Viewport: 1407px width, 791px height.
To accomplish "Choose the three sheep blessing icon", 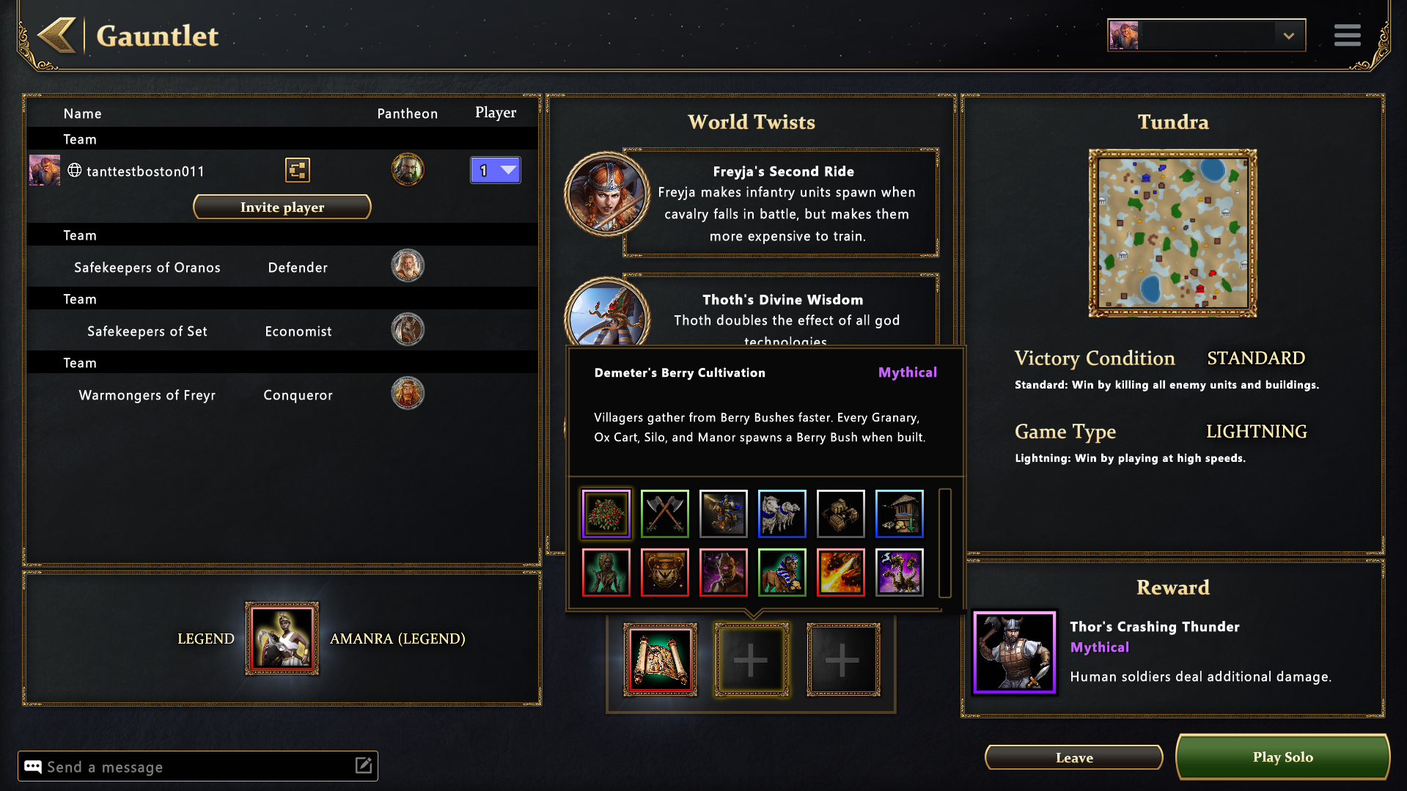I will pos(782,513).
